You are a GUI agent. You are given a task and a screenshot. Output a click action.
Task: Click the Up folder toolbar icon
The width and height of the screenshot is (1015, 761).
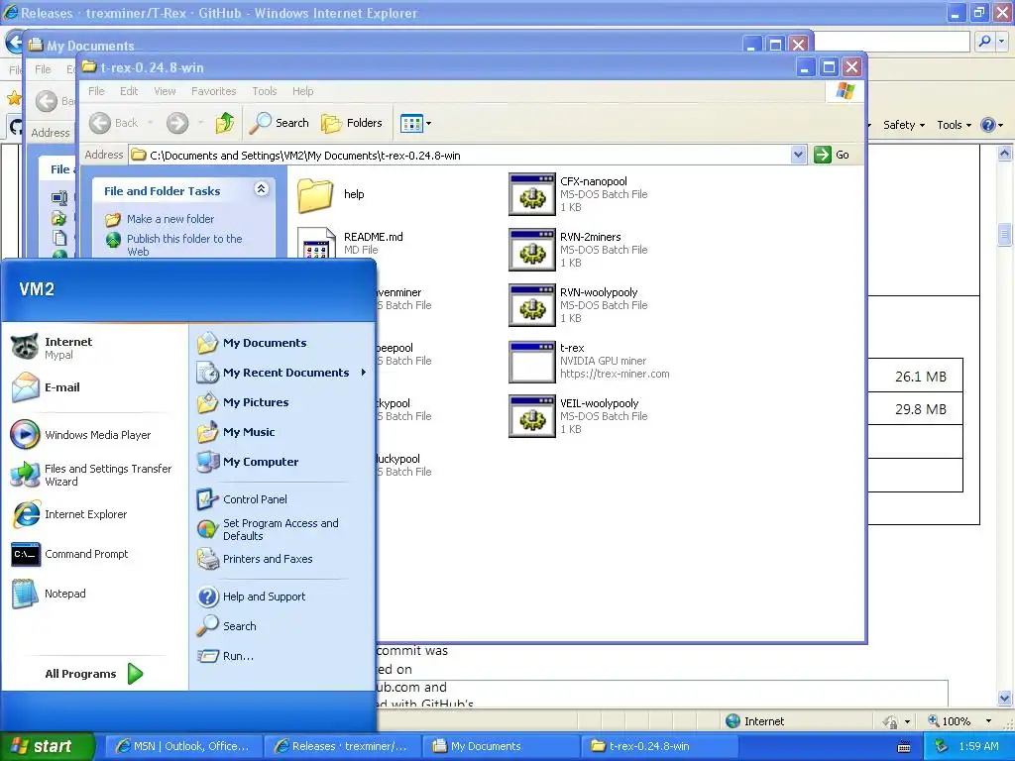click(225, 122)
